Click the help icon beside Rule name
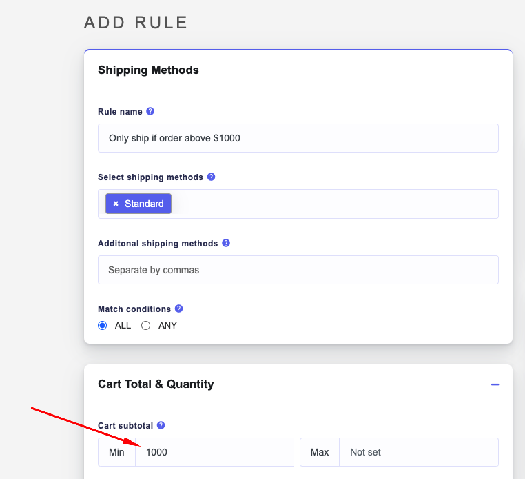Screen dimensions: 525x479 (x=150, y=111)
